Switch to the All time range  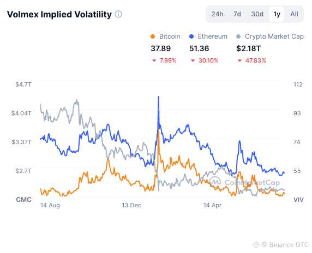point(294,14)
